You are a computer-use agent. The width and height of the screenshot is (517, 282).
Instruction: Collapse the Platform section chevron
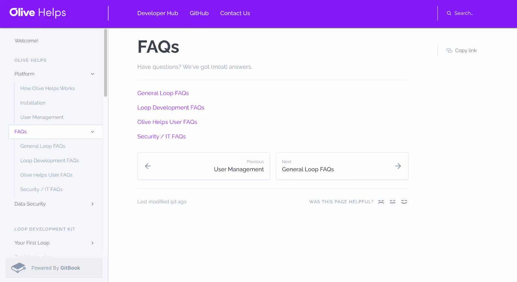(92, 74)
